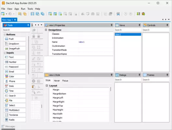Select the Color input tool
This screenshot has width=172, height=130.
(x=15, y=76)
